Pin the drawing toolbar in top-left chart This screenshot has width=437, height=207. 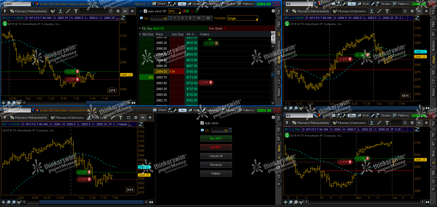tap(5, 11)
